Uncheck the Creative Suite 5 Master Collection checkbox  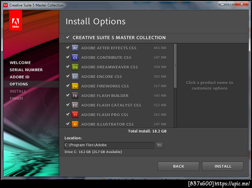tap(67, 38)
